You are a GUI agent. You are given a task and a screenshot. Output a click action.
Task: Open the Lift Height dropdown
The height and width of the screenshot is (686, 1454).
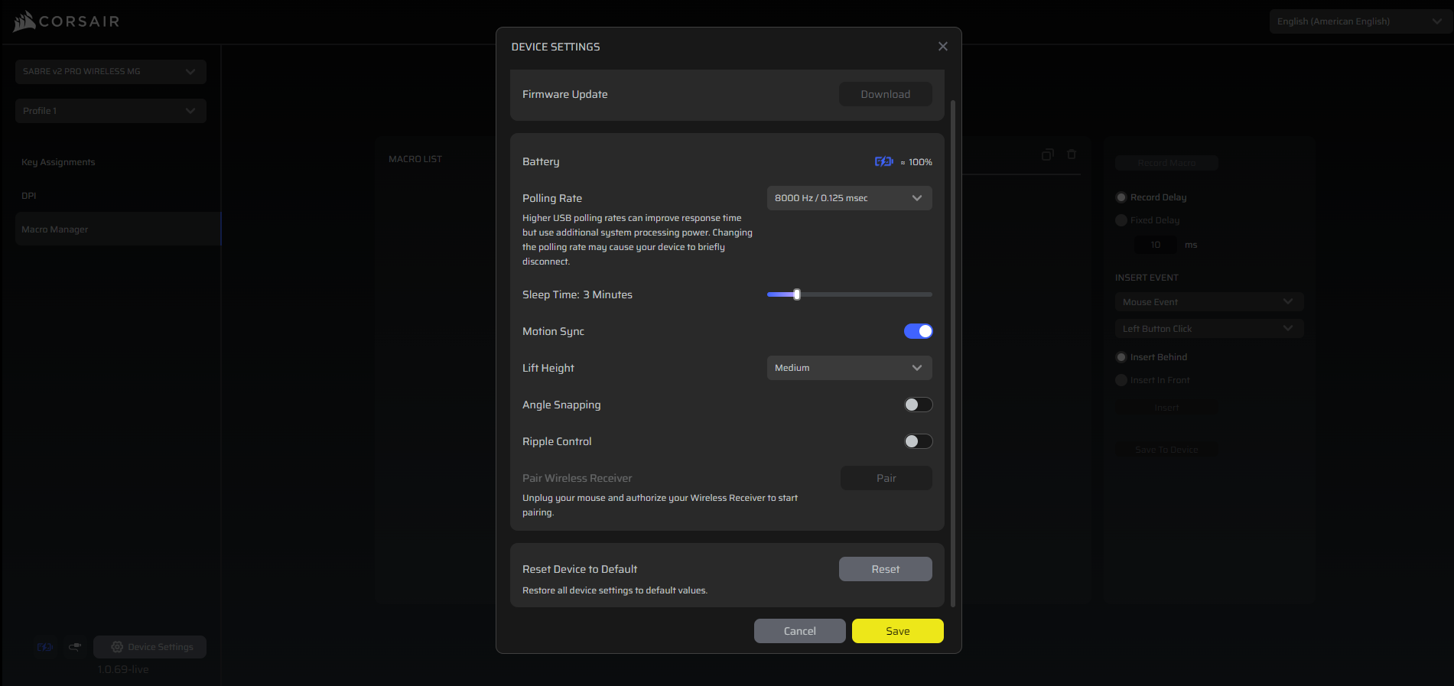tap(849, 368)
